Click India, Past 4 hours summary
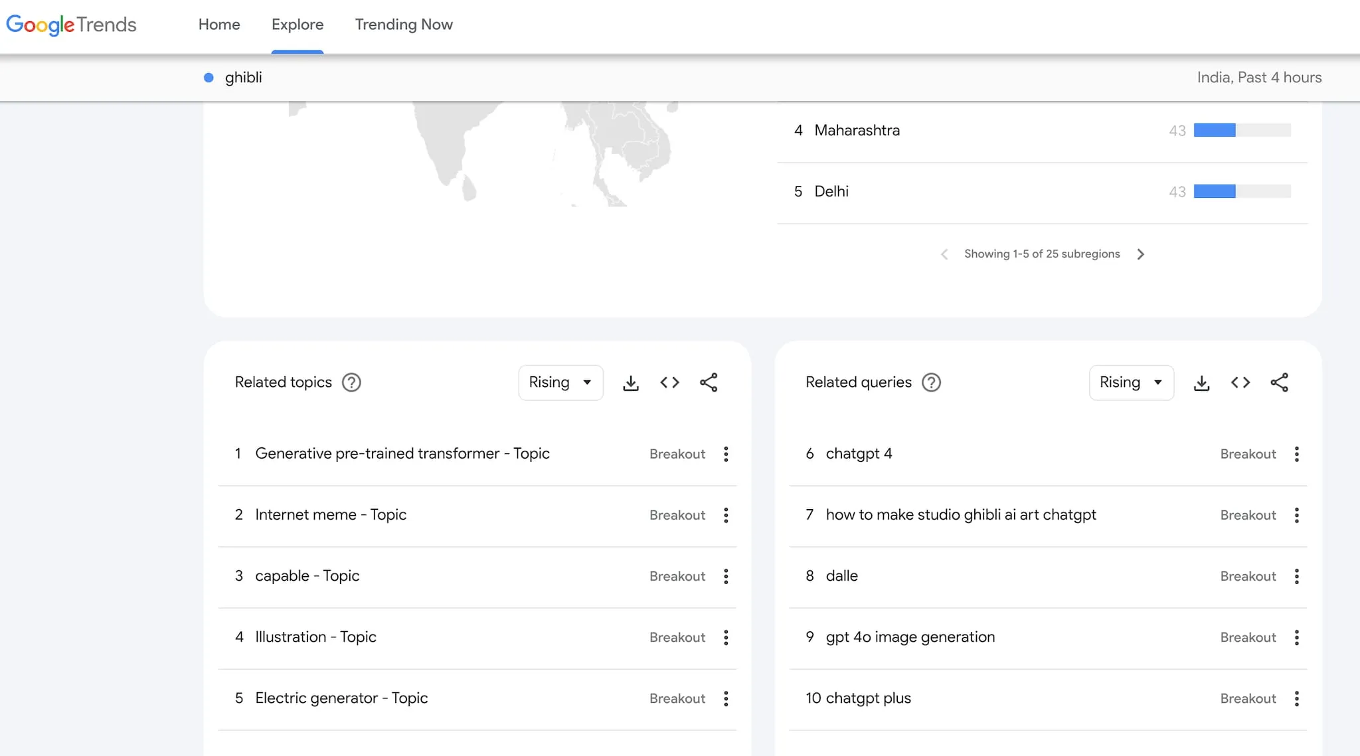The height and width of the screenshot is (756, 1360). [x=1259, y=78]
